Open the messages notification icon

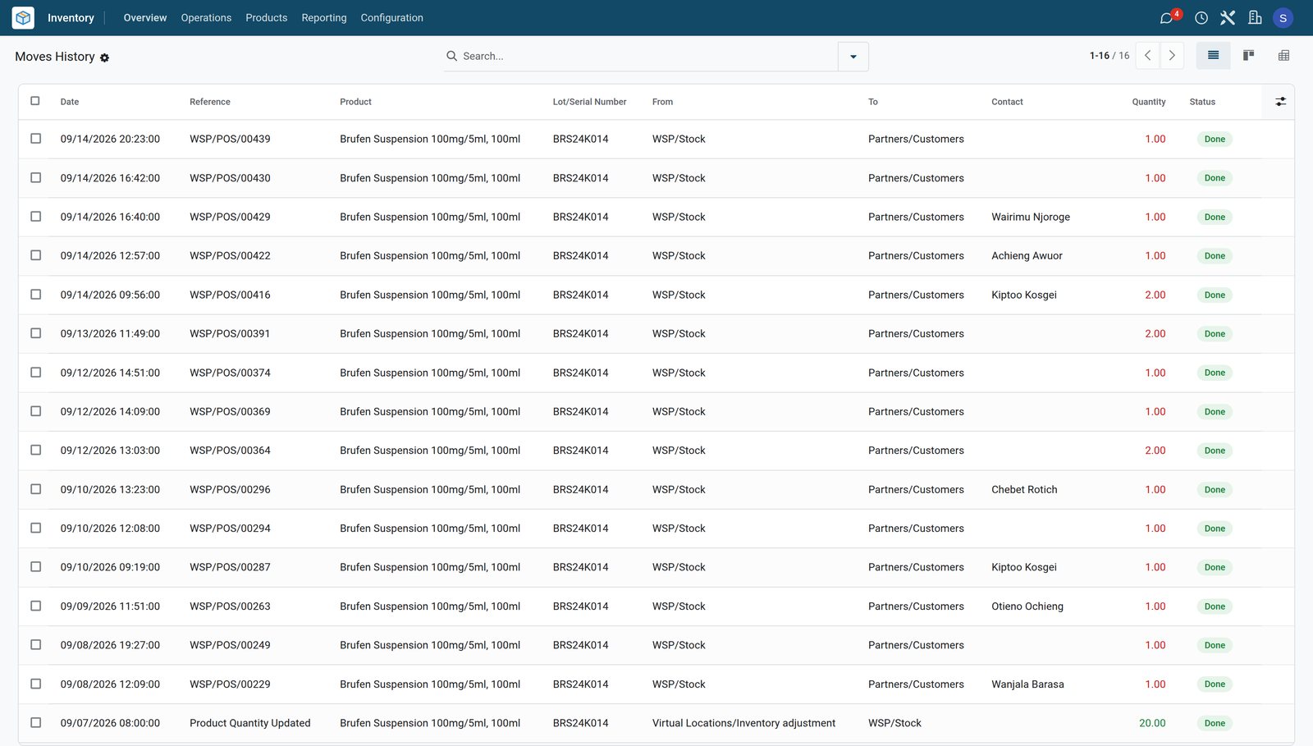(x=1167, y=17)
